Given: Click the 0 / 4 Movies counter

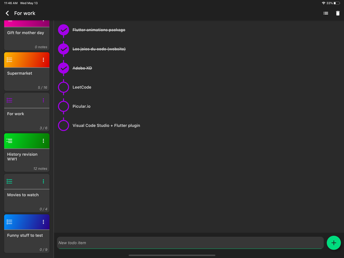Looking at the screenshot, I should 43,209.
